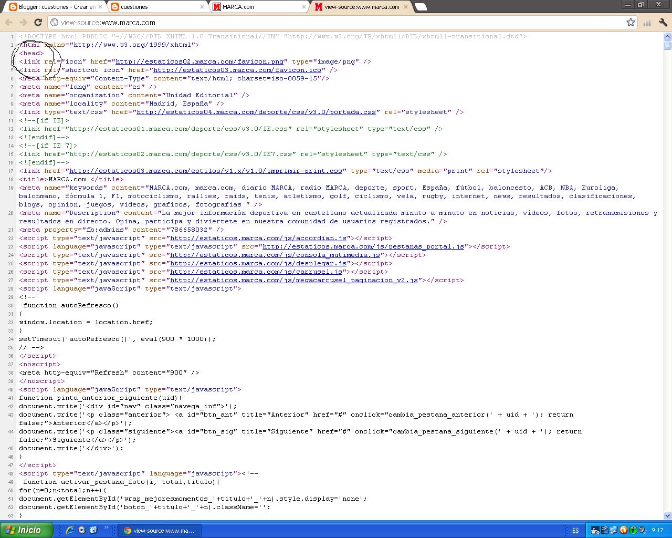This screenshot has height=538, width=672.
Task: Open the desplegar.js script link
Action: click(258, 263)
